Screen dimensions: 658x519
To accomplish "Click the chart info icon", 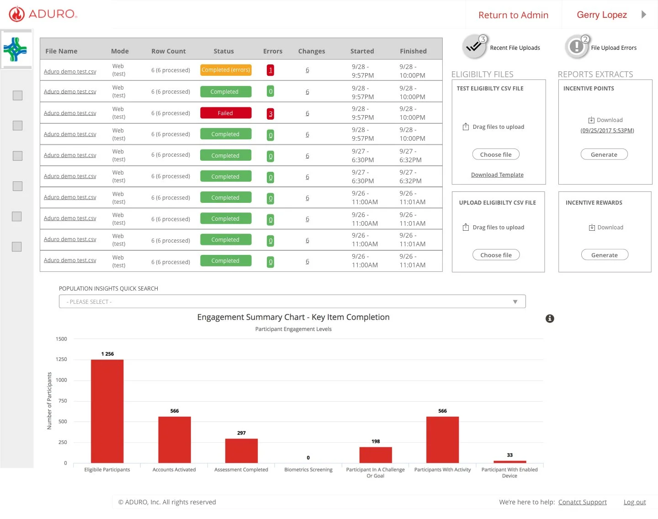I will point(550,318).
